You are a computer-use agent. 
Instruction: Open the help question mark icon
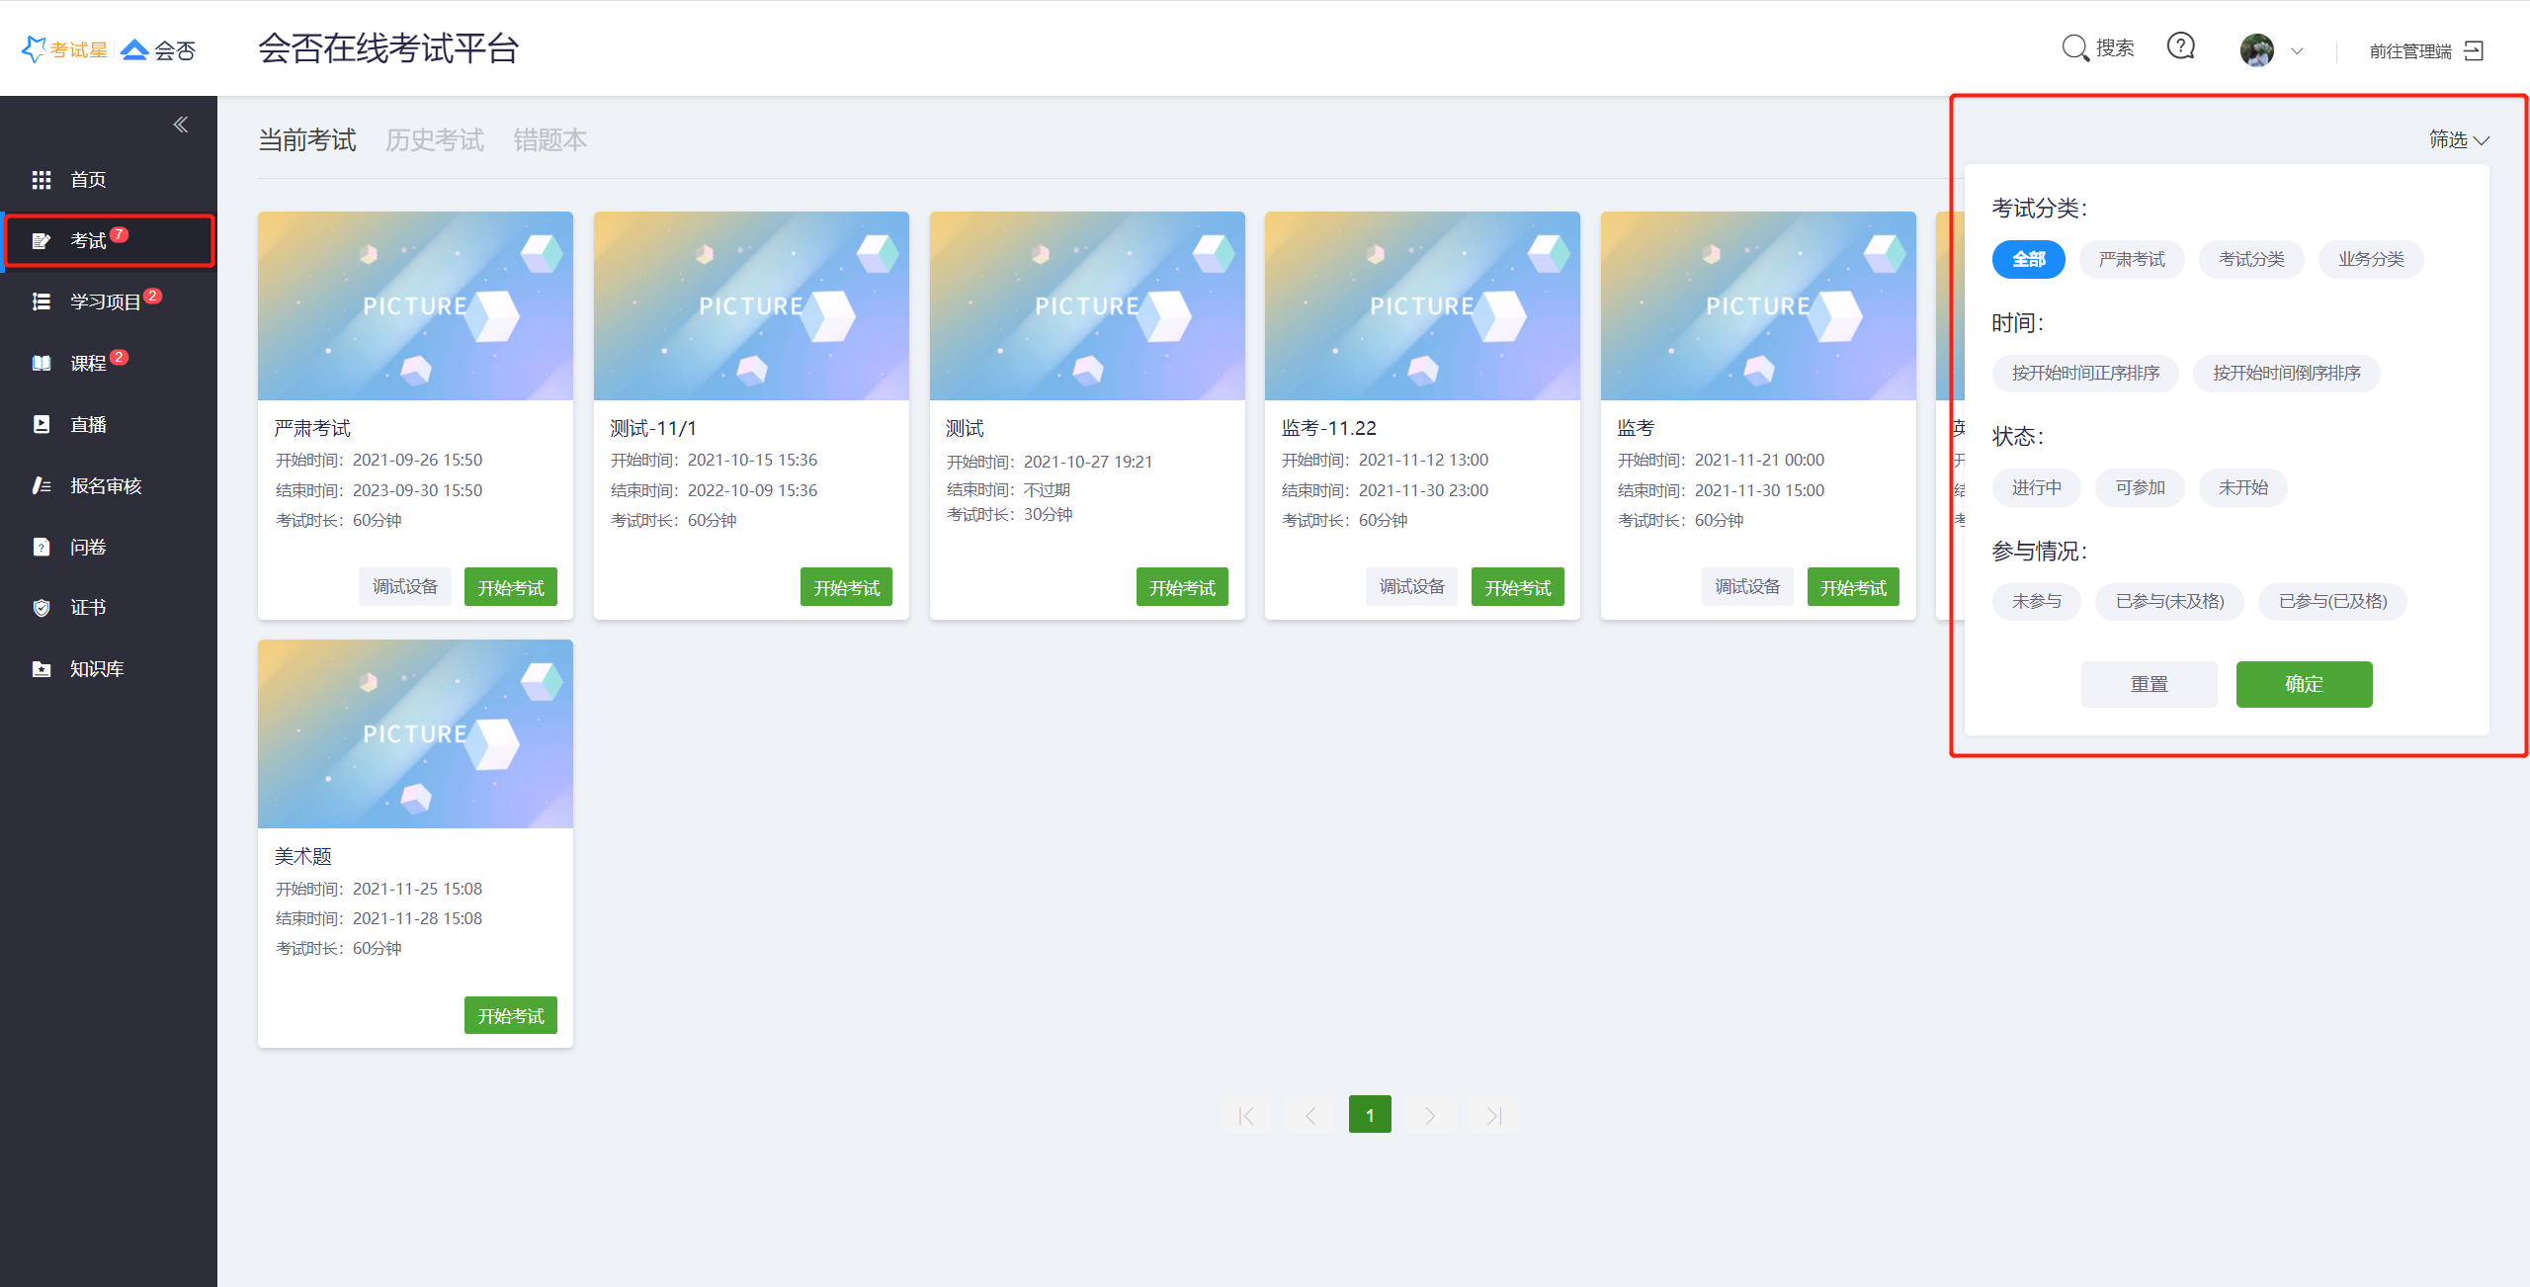click(2180, 46)
